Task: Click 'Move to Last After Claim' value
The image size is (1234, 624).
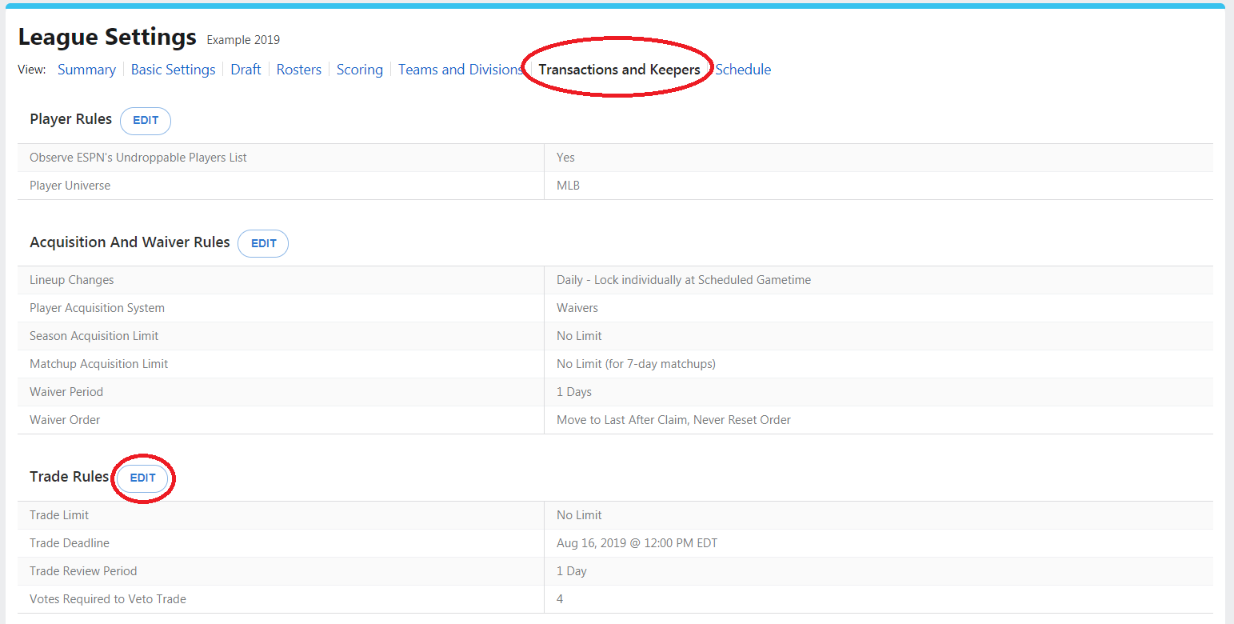Action: tap(673, 420)
